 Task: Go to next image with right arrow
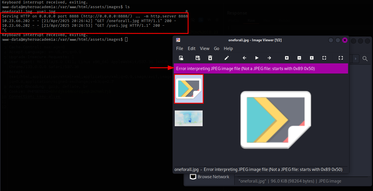tap(269, 58)
